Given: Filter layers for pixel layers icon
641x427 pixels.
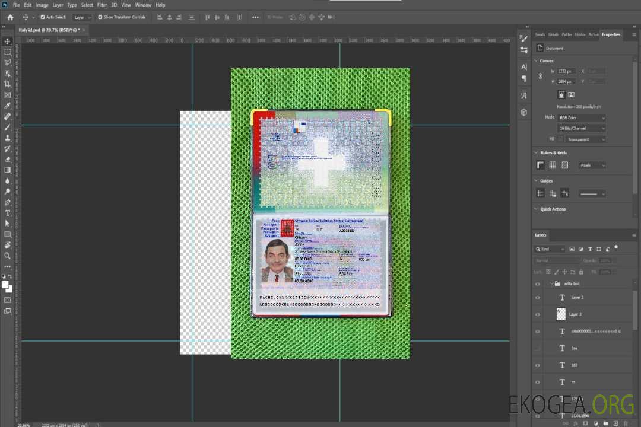Looking at the screenshot, I should (572, 249).
